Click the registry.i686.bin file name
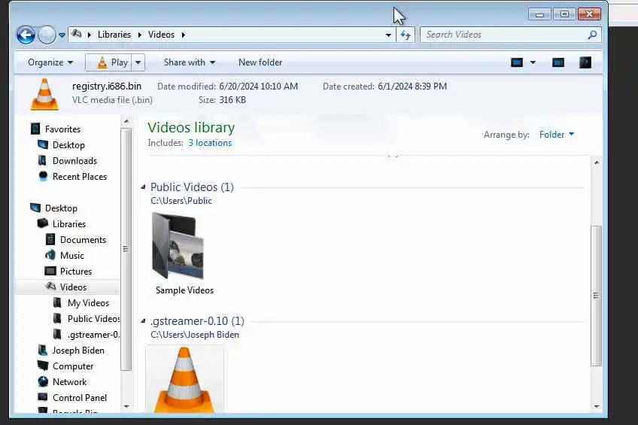Screen dimensions: 638x425 (107, 87)
